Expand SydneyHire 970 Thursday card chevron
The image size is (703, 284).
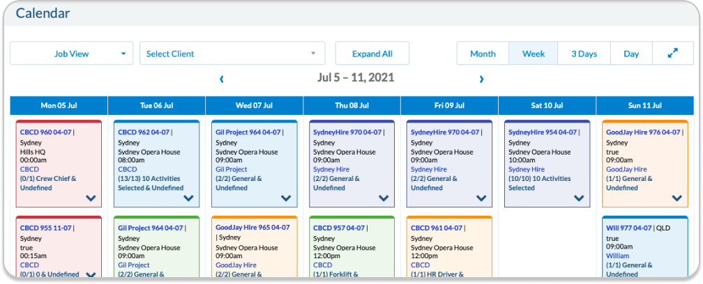coord(384,198)
